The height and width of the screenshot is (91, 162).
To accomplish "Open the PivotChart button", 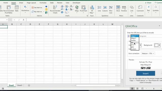I will [83, 9].
